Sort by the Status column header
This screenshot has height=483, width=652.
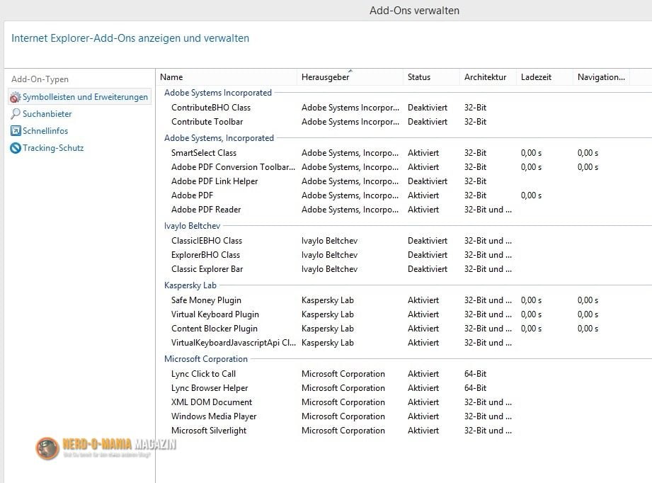pos(431,77)
